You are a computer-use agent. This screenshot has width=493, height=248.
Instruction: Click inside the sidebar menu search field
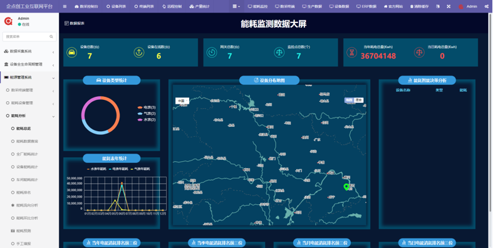[x=29, y=37]
